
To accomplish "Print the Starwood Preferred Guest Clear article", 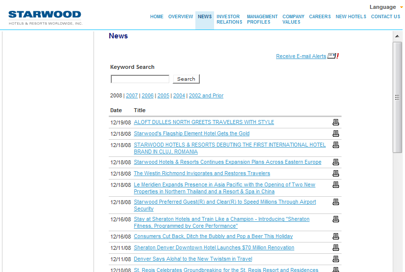I will pos(336,202).
